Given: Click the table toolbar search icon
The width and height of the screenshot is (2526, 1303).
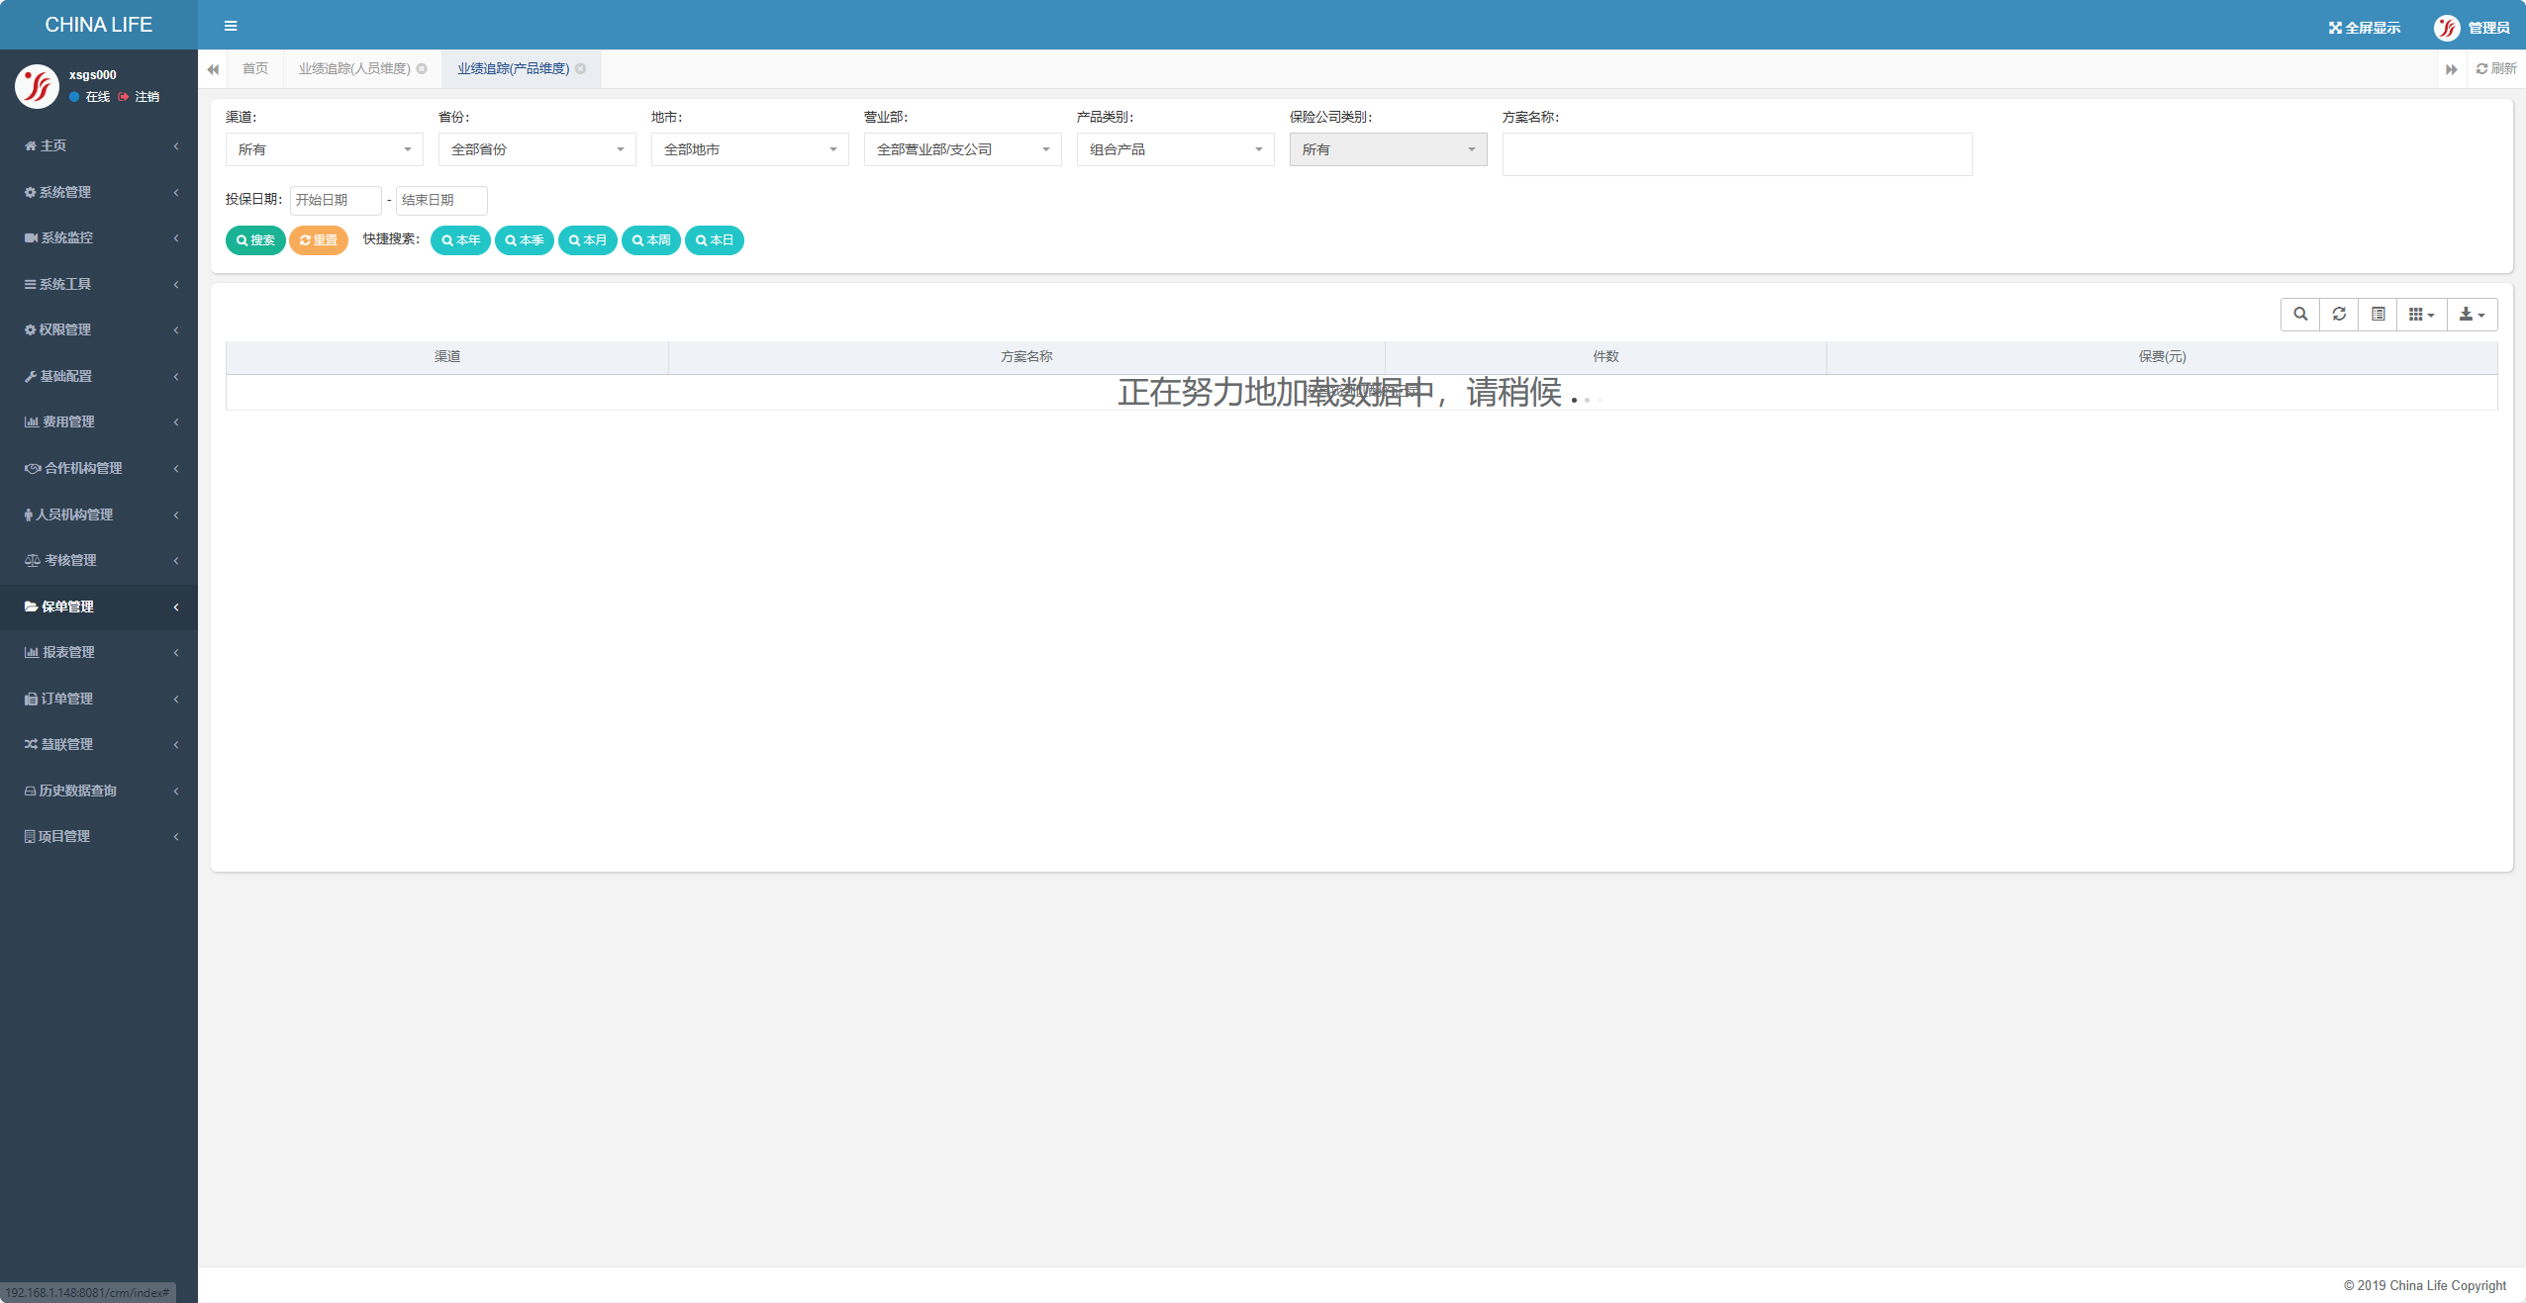Looking at the screenshot, I should coord(2300,315).
